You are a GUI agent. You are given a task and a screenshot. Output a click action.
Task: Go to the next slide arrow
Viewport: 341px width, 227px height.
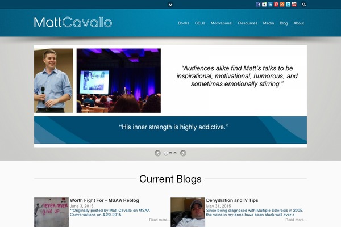[183, 153]
